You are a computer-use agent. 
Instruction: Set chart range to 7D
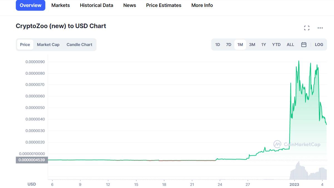229,44
